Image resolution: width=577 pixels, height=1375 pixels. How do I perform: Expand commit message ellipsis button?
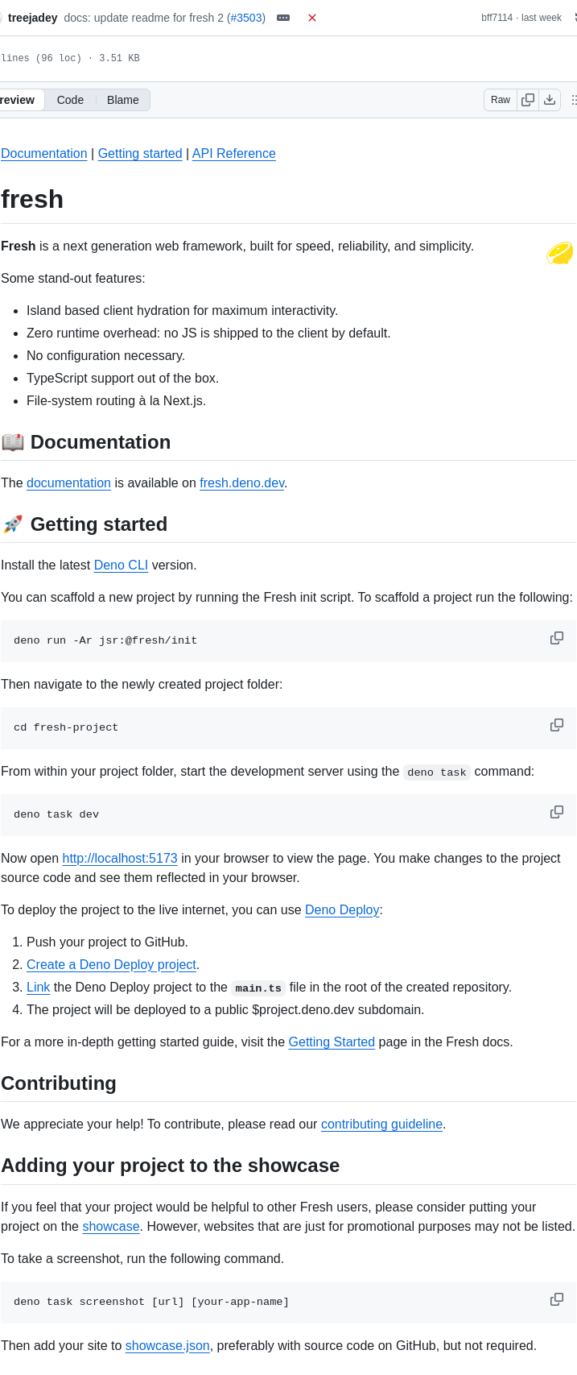pos(283,18)
